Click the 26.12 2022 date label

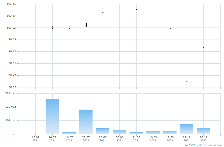tap(203, 139)
